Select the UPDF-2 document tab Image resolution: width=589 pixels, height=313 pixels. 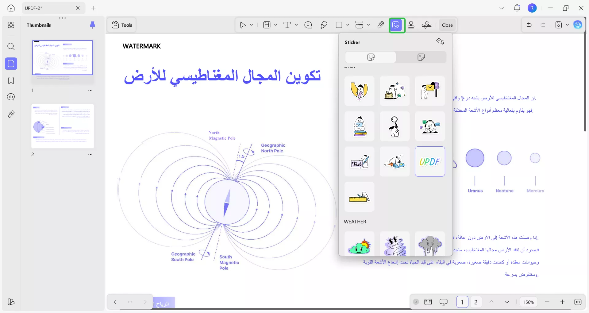(x=46, y=8)
